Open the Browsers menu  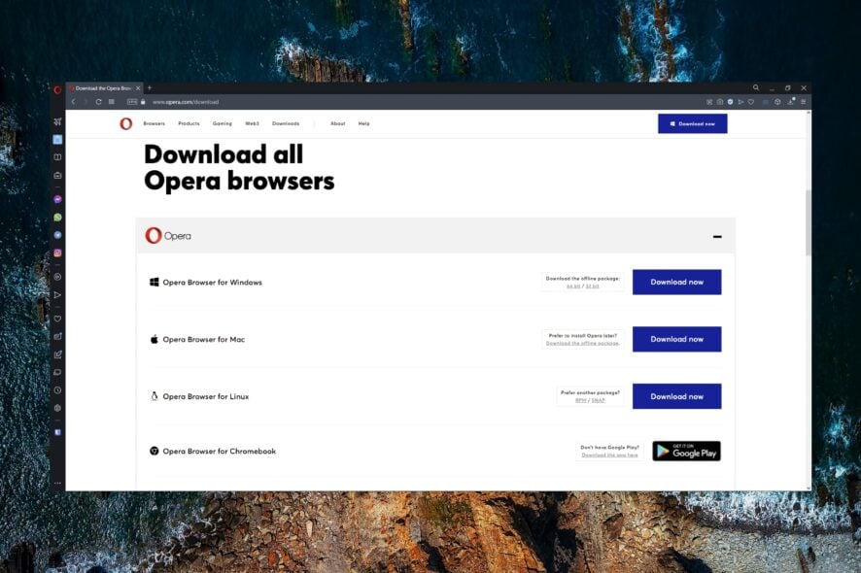[154, 123]
